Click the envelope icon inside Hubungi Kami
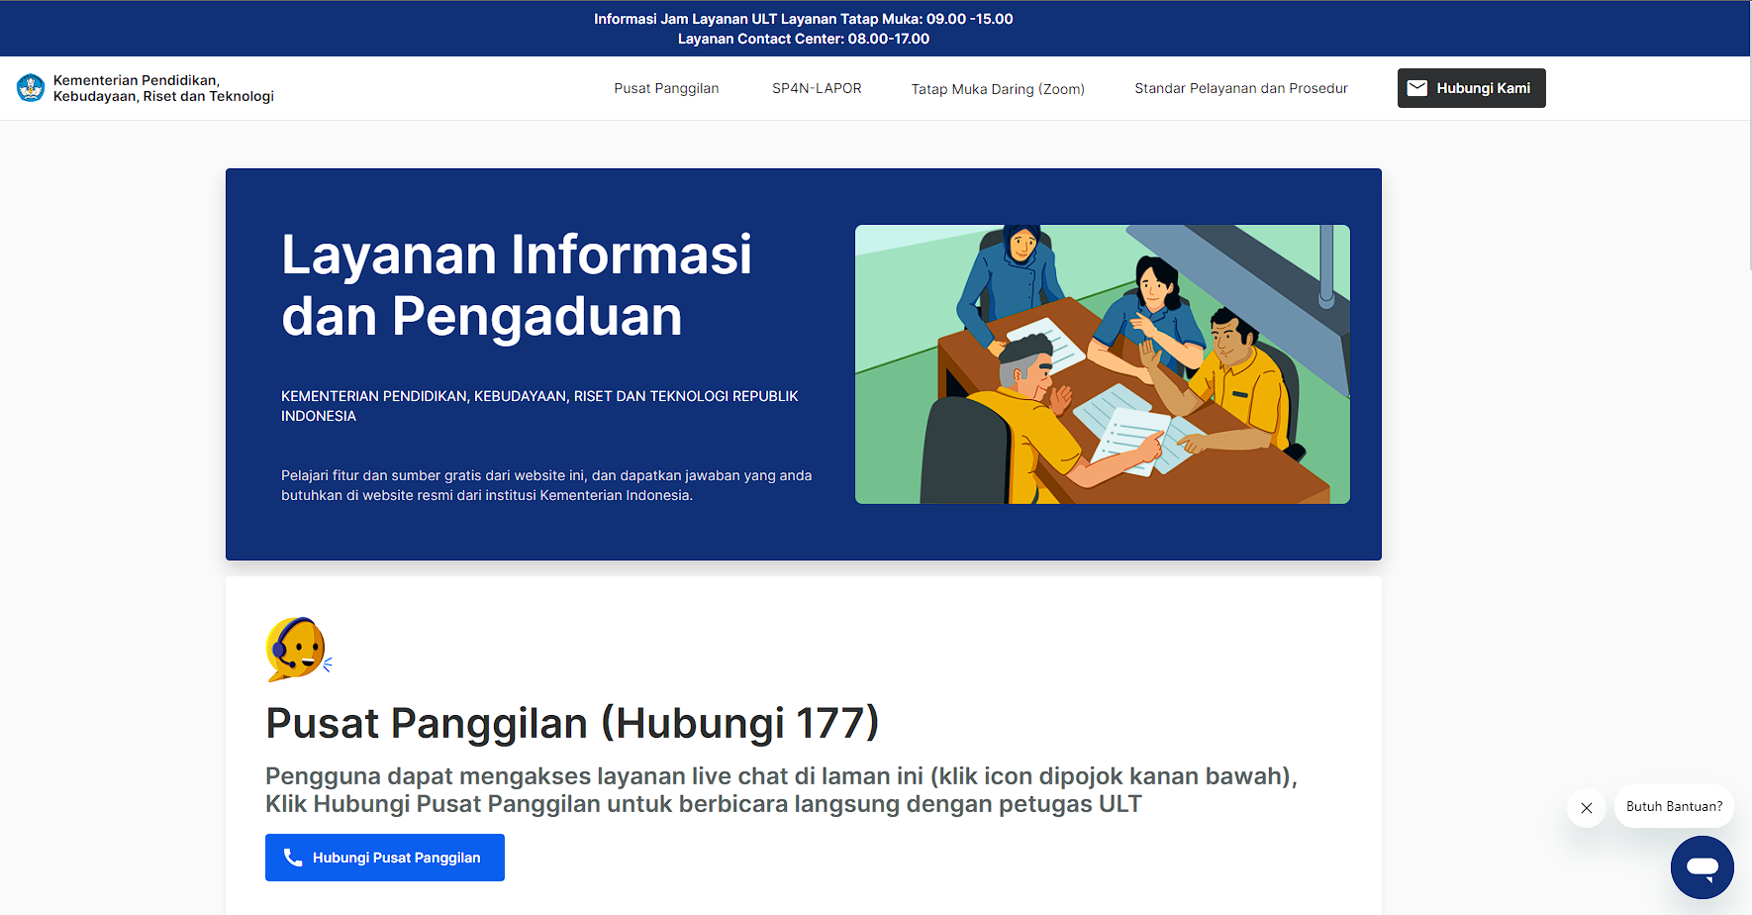Image resolution: width=1752 pixels, height=915 pixels. tap(1417, 87)
